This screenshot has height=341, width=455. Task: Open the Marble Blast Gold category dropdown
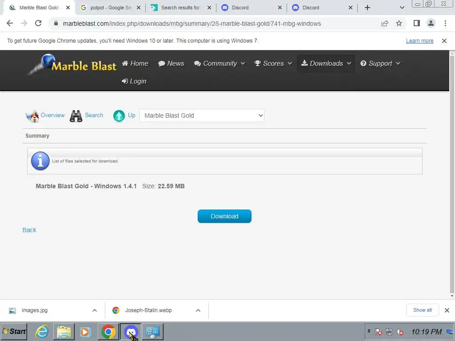(x=202, y=115)
